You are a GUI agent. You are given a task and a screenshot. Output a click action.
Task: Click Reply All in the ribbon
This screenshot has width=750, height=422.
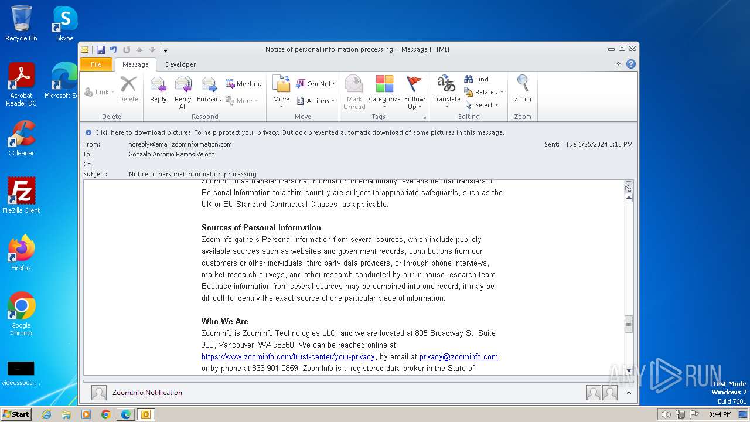tap(183, 93)
